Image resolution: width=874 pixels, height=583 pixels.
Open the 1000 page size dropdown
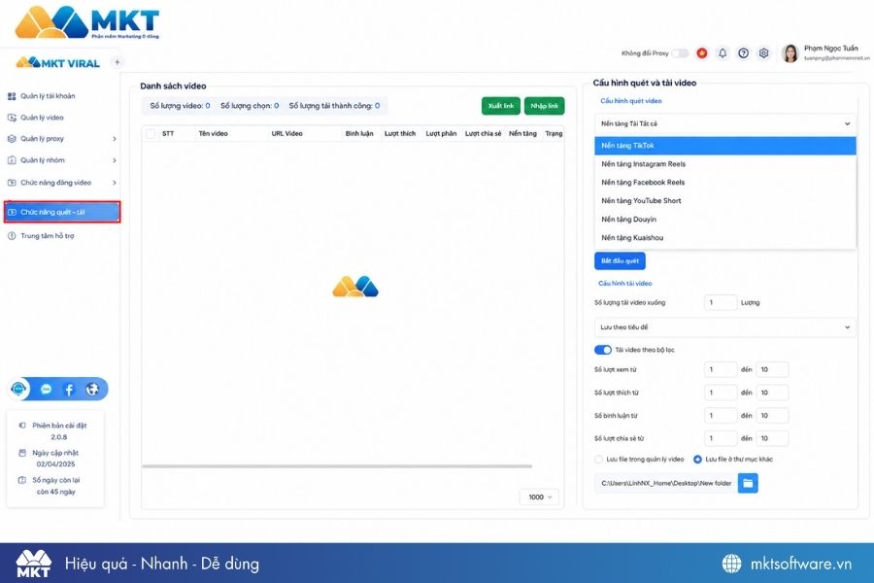(540, 497)
